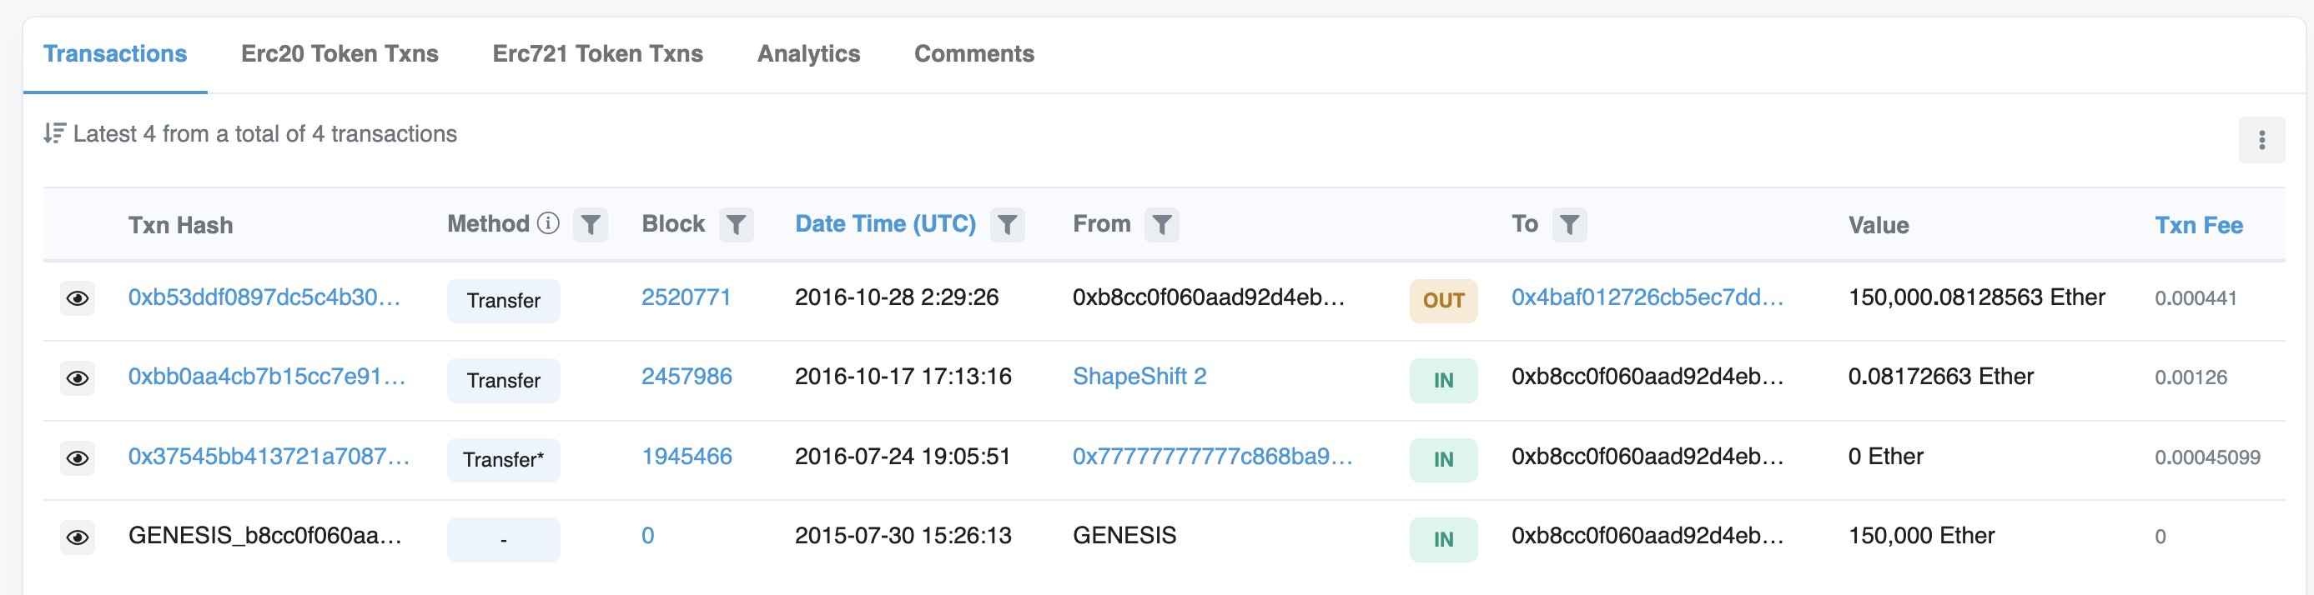2314x595 pixels.
Task: Toggle eye preview for 0xbb0aa4 transaction
Action: click(78, 377)
